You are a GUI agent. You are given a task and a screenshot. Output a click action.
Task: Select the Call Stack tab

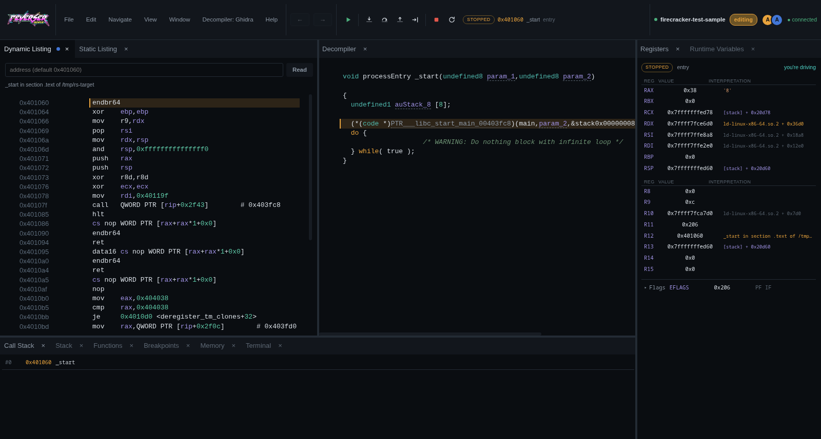(x=19, y=346)
